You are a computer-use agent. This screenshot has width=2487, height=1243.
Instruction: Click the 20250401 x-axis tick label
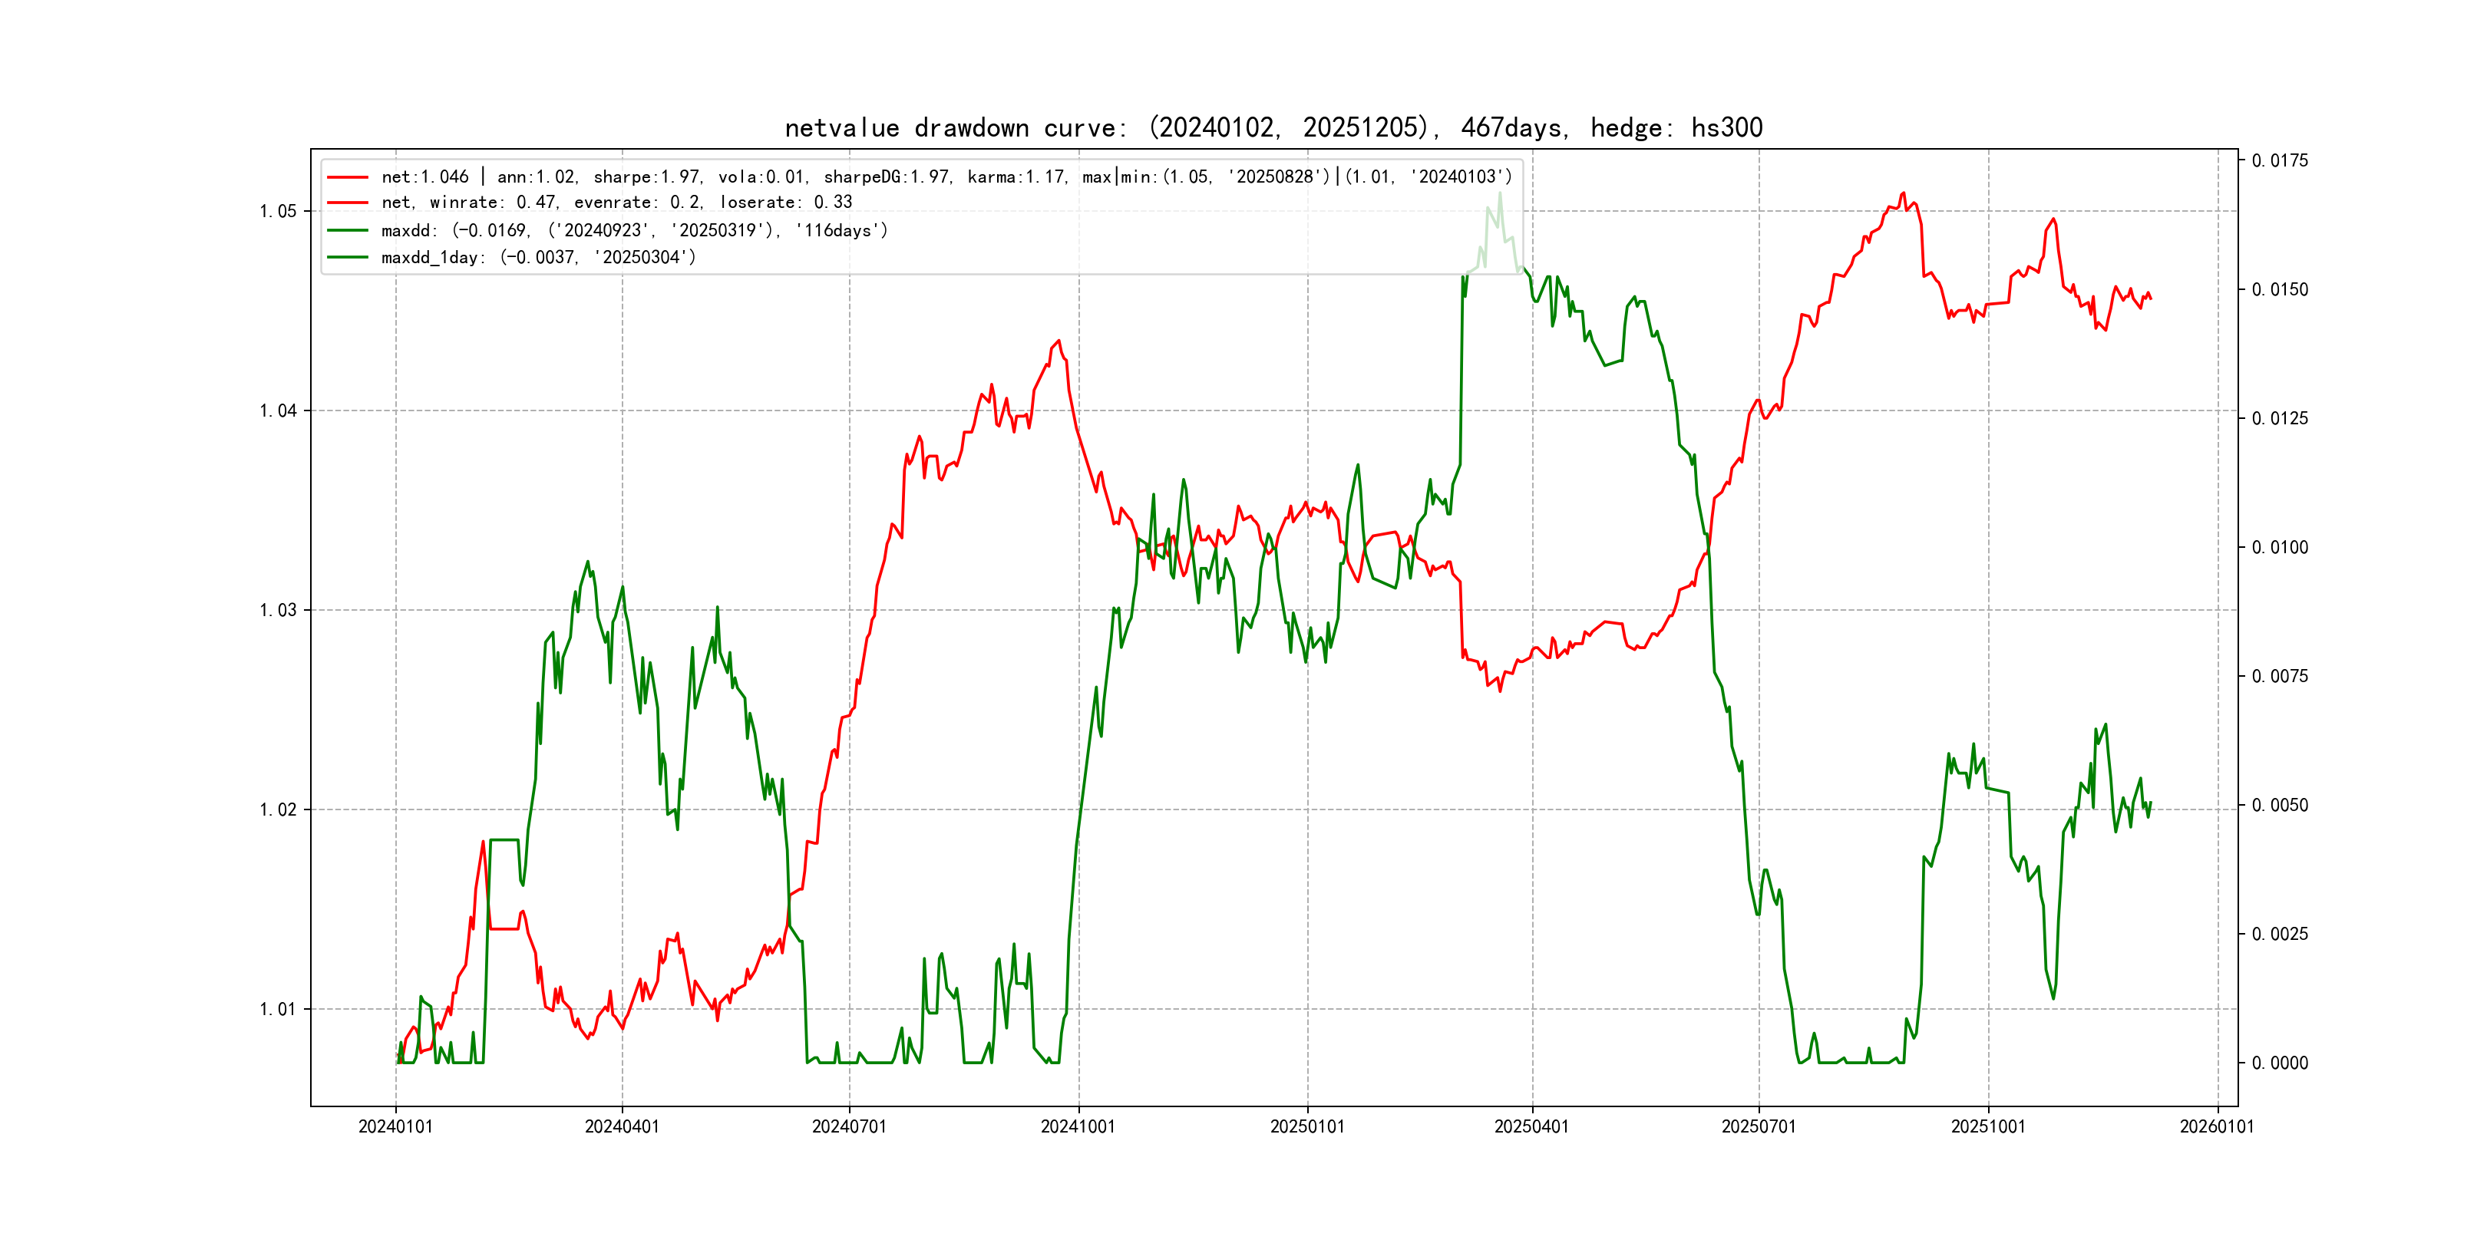click(1531, 1126)
